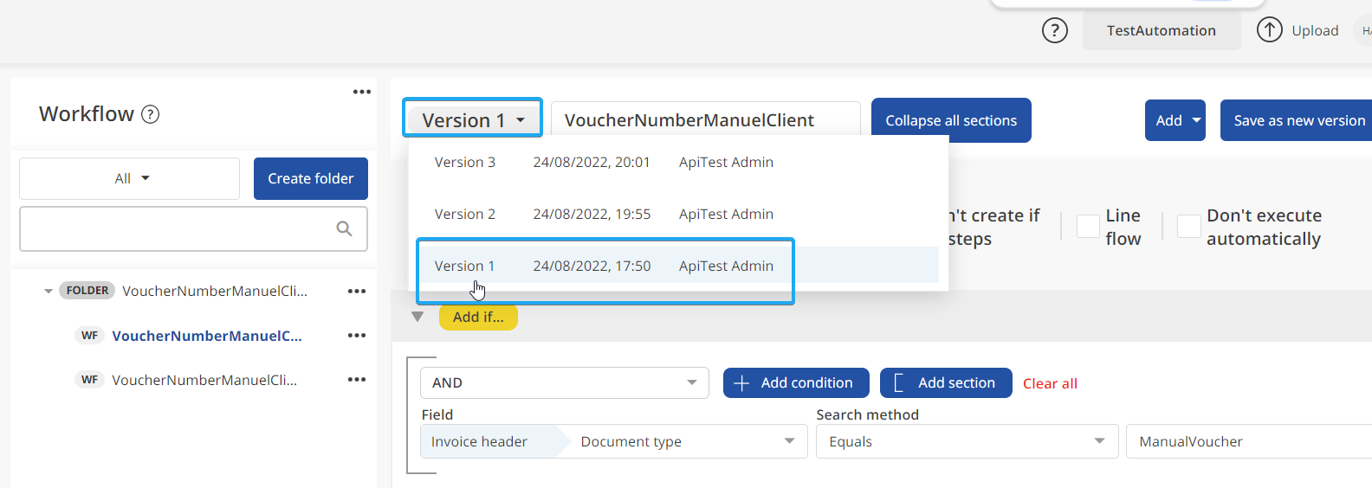Collapse the Add if section triangle
This screenshot has height=488, width=1372.
(x=417, y=317)
